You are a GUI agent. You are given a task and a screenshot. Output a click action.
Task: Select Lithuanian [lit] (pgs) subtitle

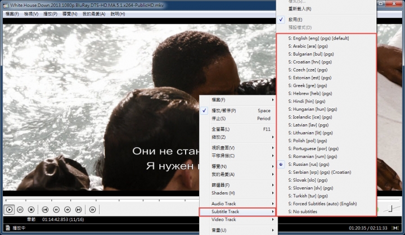click(x=326, y=133)
